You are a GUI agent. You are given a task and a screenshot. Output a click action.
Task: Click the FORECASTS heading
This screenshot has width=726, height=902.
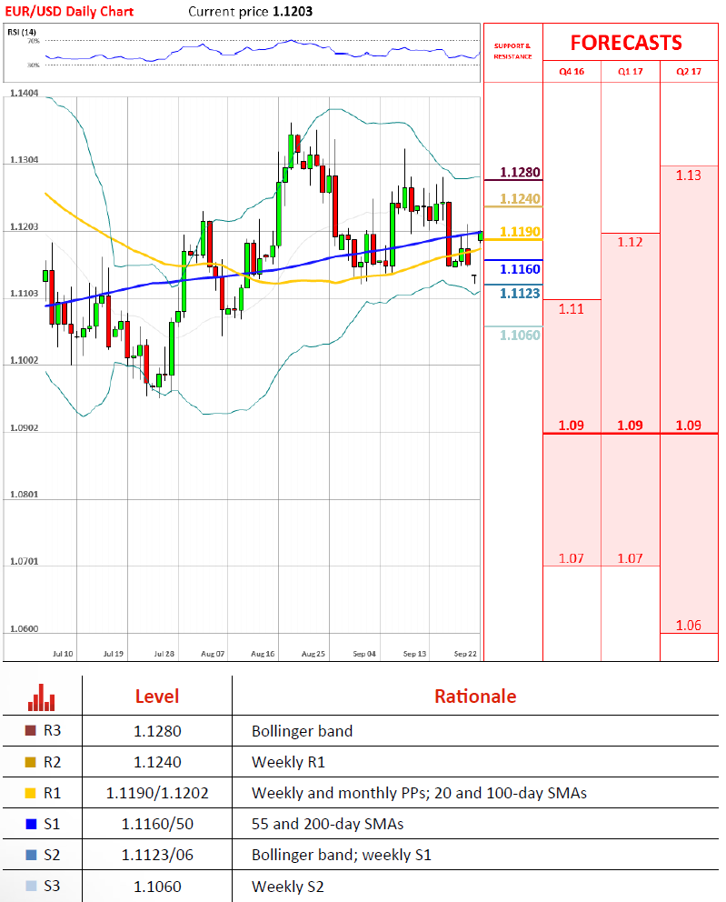click(626, 43)
